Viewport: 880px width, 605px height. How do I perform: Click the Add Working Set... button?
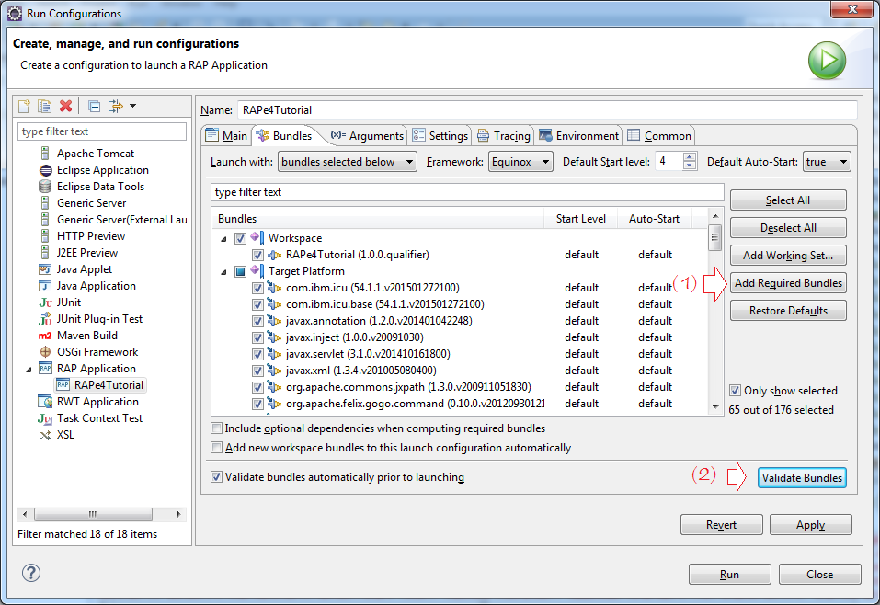(788, 256)
